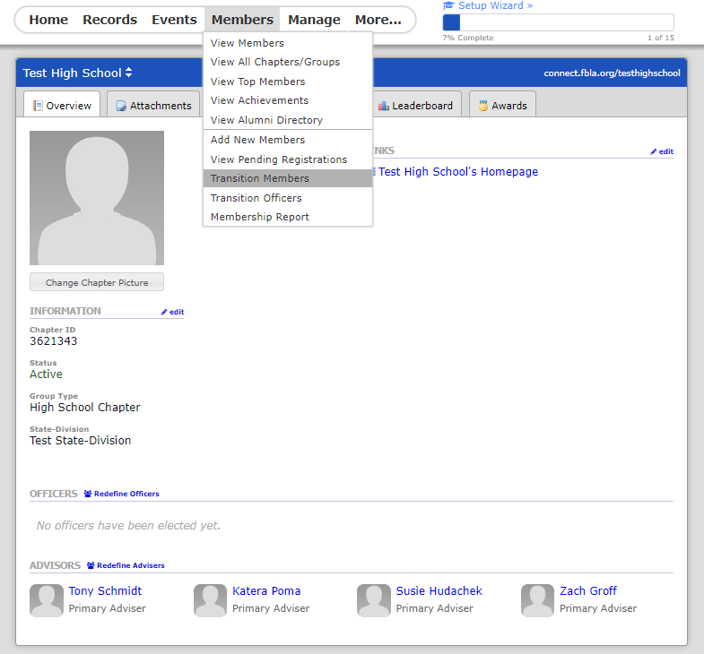Switch to the Overview tab
The image size is (704, 654).
(x=62, y=105)
